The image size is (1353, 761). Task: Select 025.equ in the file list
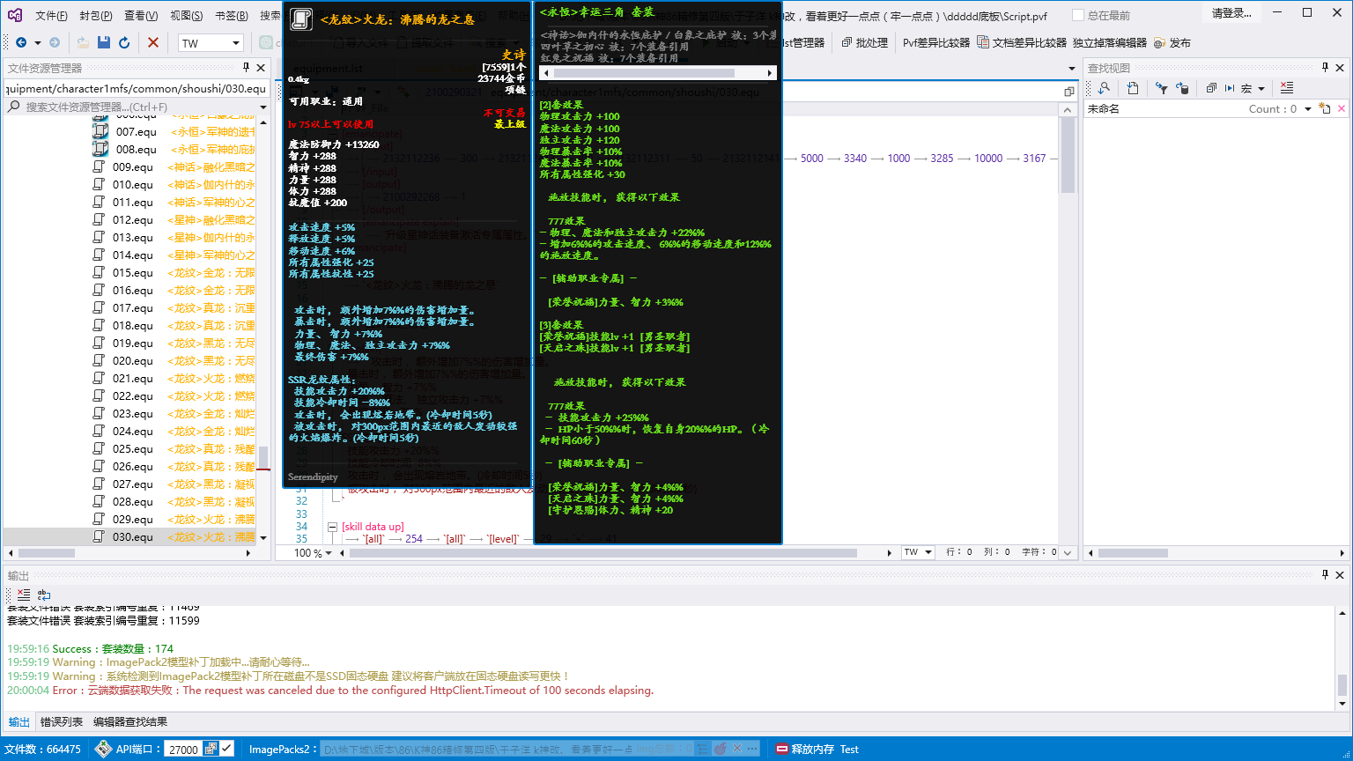[x=133, y=449]
